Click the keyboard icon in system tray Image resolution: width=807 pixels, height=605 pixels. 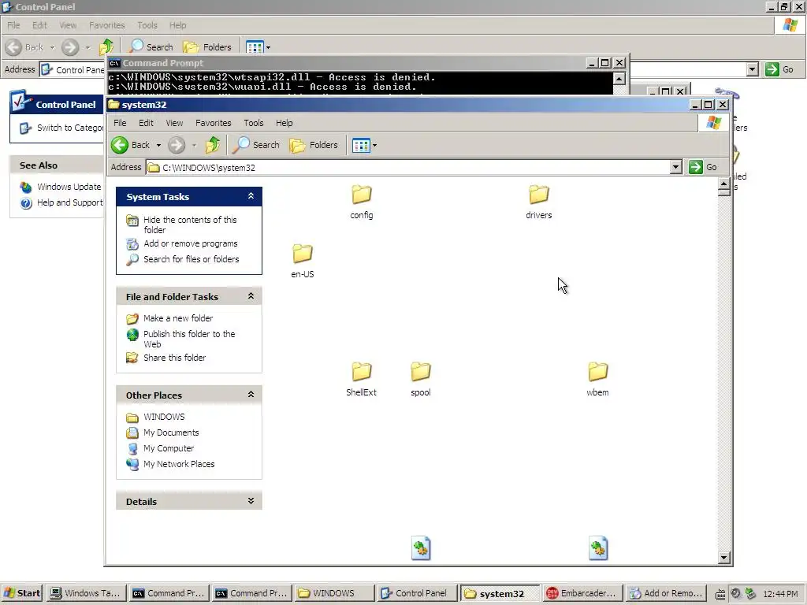(720, 594)
